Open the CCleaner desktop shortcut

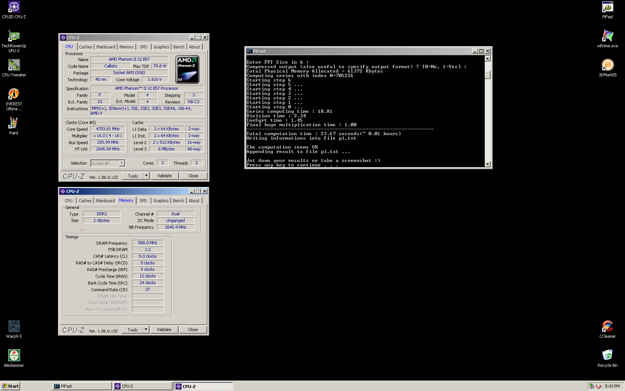(x=608, y=329)
